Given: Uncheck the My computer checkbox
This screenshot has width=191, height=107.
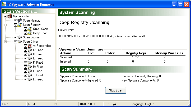Looking at the screenshot, I should (x=5, y=16).
